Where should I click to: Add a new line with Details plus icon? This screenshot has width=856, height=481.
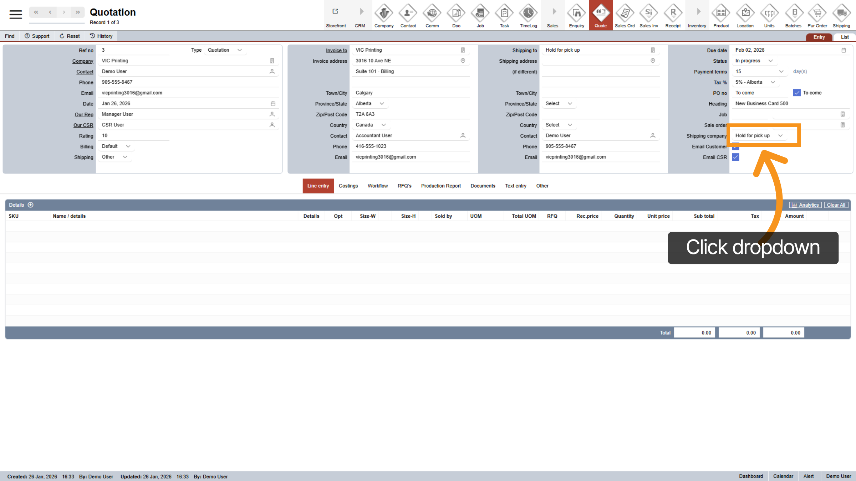tap(31, 205)
